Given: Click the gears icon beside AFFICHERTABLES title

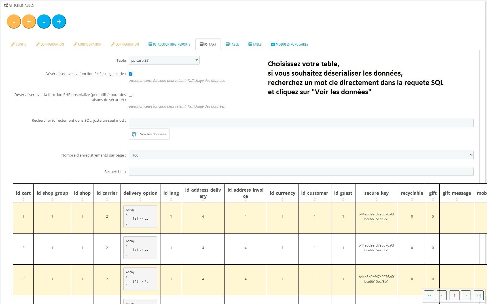Looking at the screenshot, I should tap(6, 5).
